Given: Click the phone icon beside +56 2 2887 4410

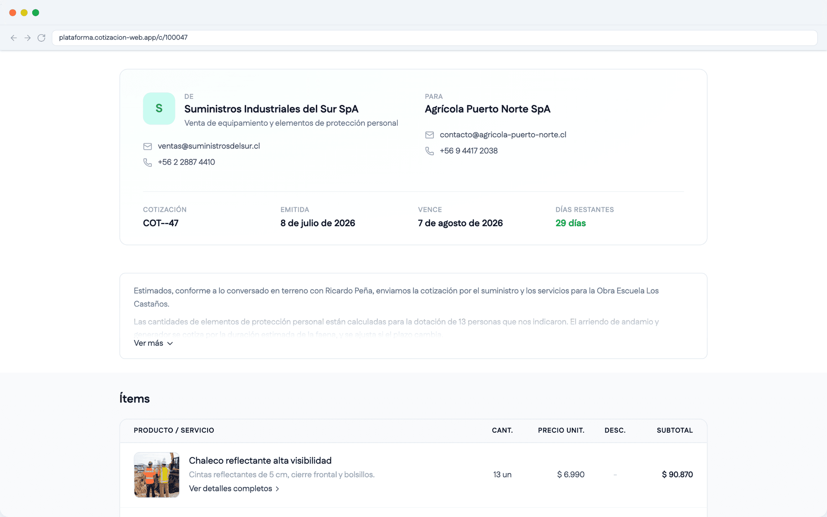Looking at the screenshot, I should point(148,163).
